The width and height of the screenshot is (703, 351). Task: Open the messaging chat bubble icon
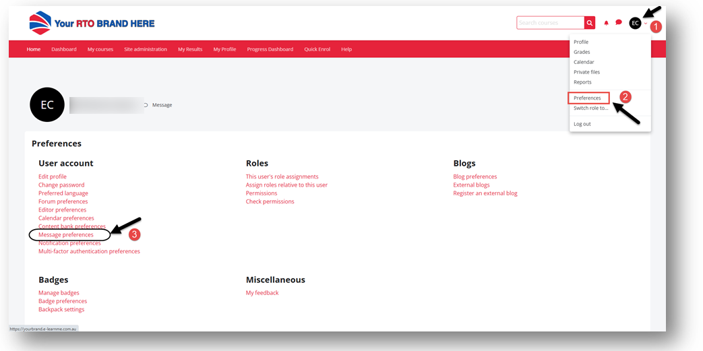pyautogui.click(x=619, y=23)
